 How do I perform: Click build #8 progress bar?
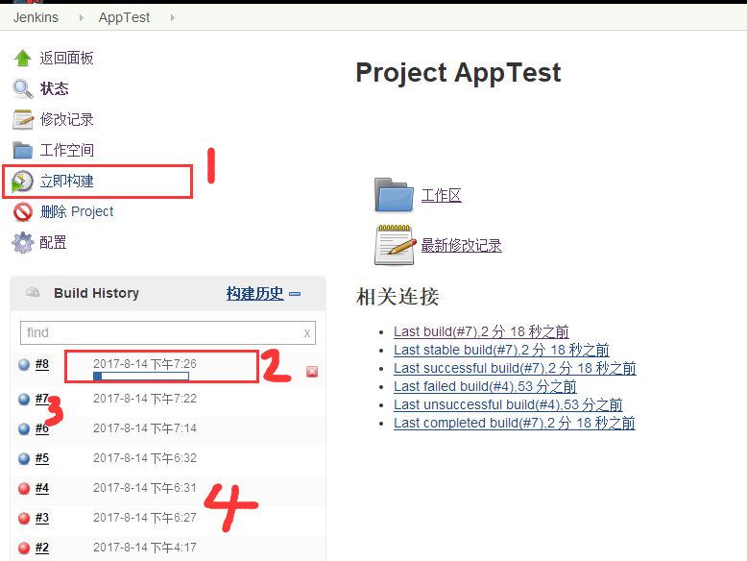pyautogui.click(x=141, y=377)
